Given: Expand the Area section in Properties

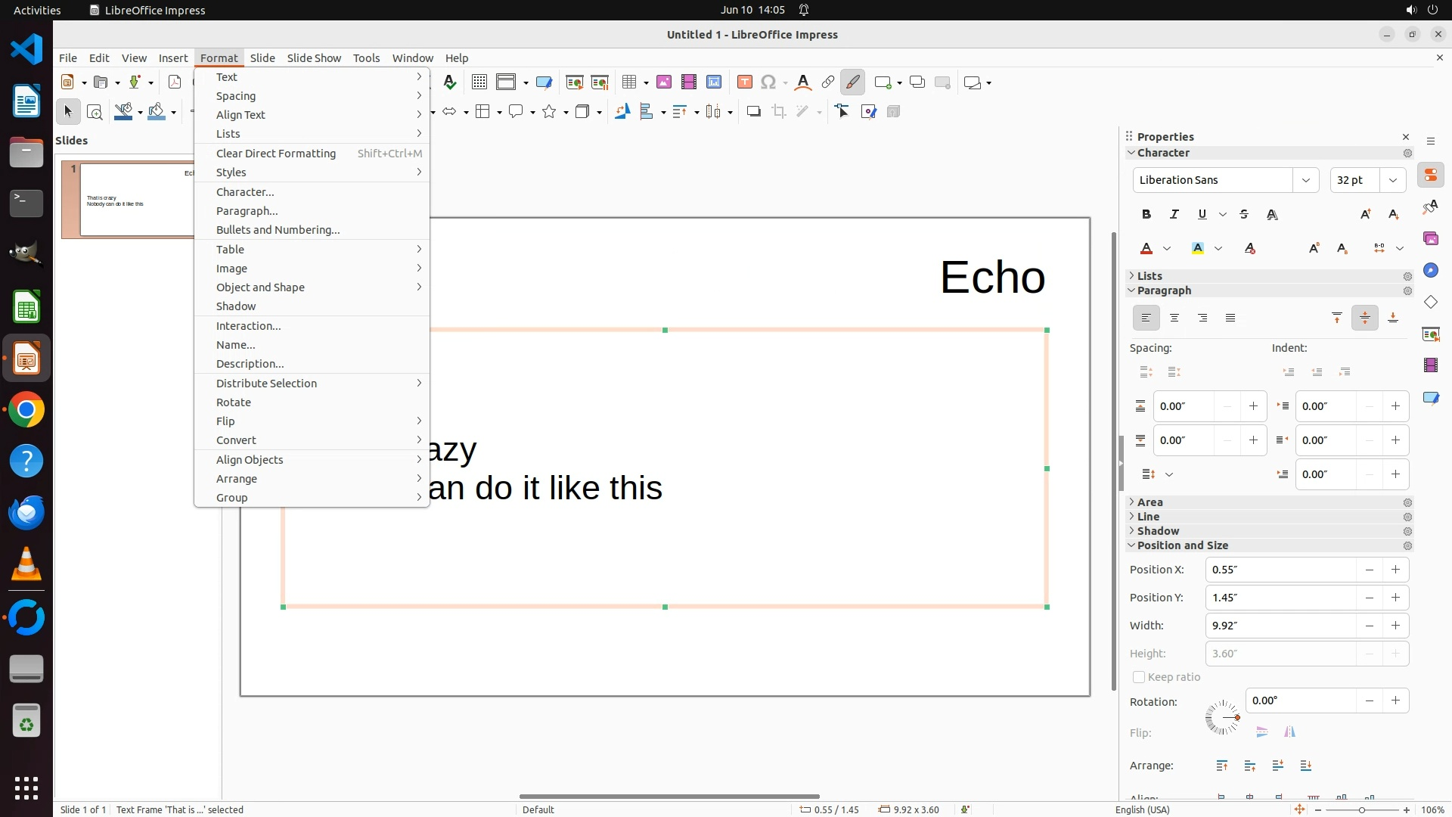Looking at the screenshot, I should point(1149,502).
